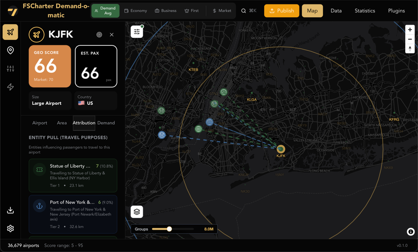Click the download icon in sidebar
The image size is (418, 252).
coord(10,210)
